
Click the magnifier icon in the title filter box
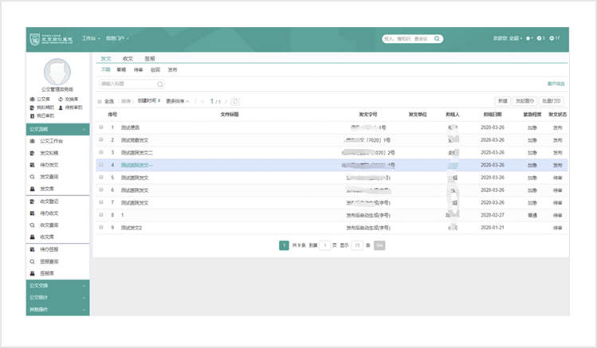point(159,84)
